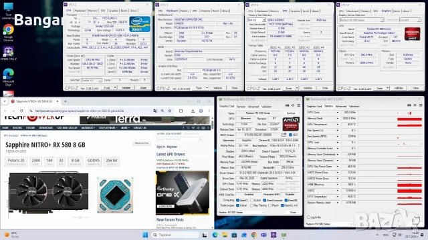Toggle the DirectML checkbox

[286, 200]
